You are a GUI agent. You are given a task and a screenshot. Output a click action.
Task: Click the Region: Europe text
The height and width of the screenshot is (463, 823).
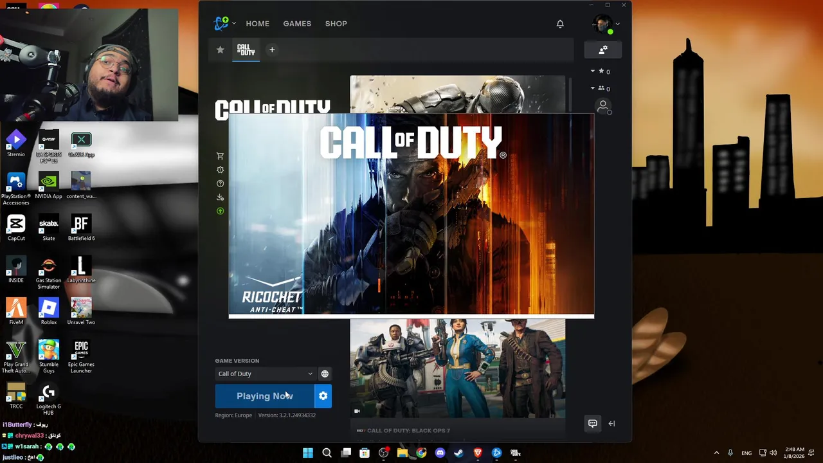coord(233,415)
